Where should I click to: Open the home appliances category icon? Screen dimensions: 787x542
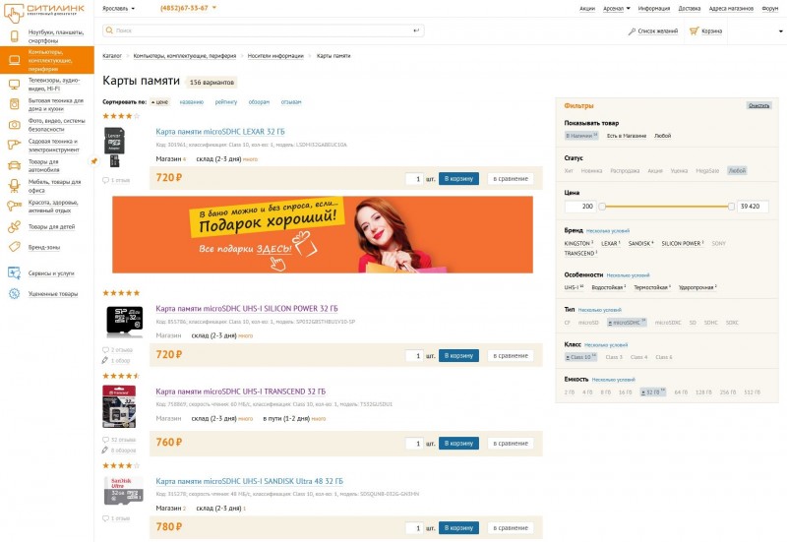(15, 104)
